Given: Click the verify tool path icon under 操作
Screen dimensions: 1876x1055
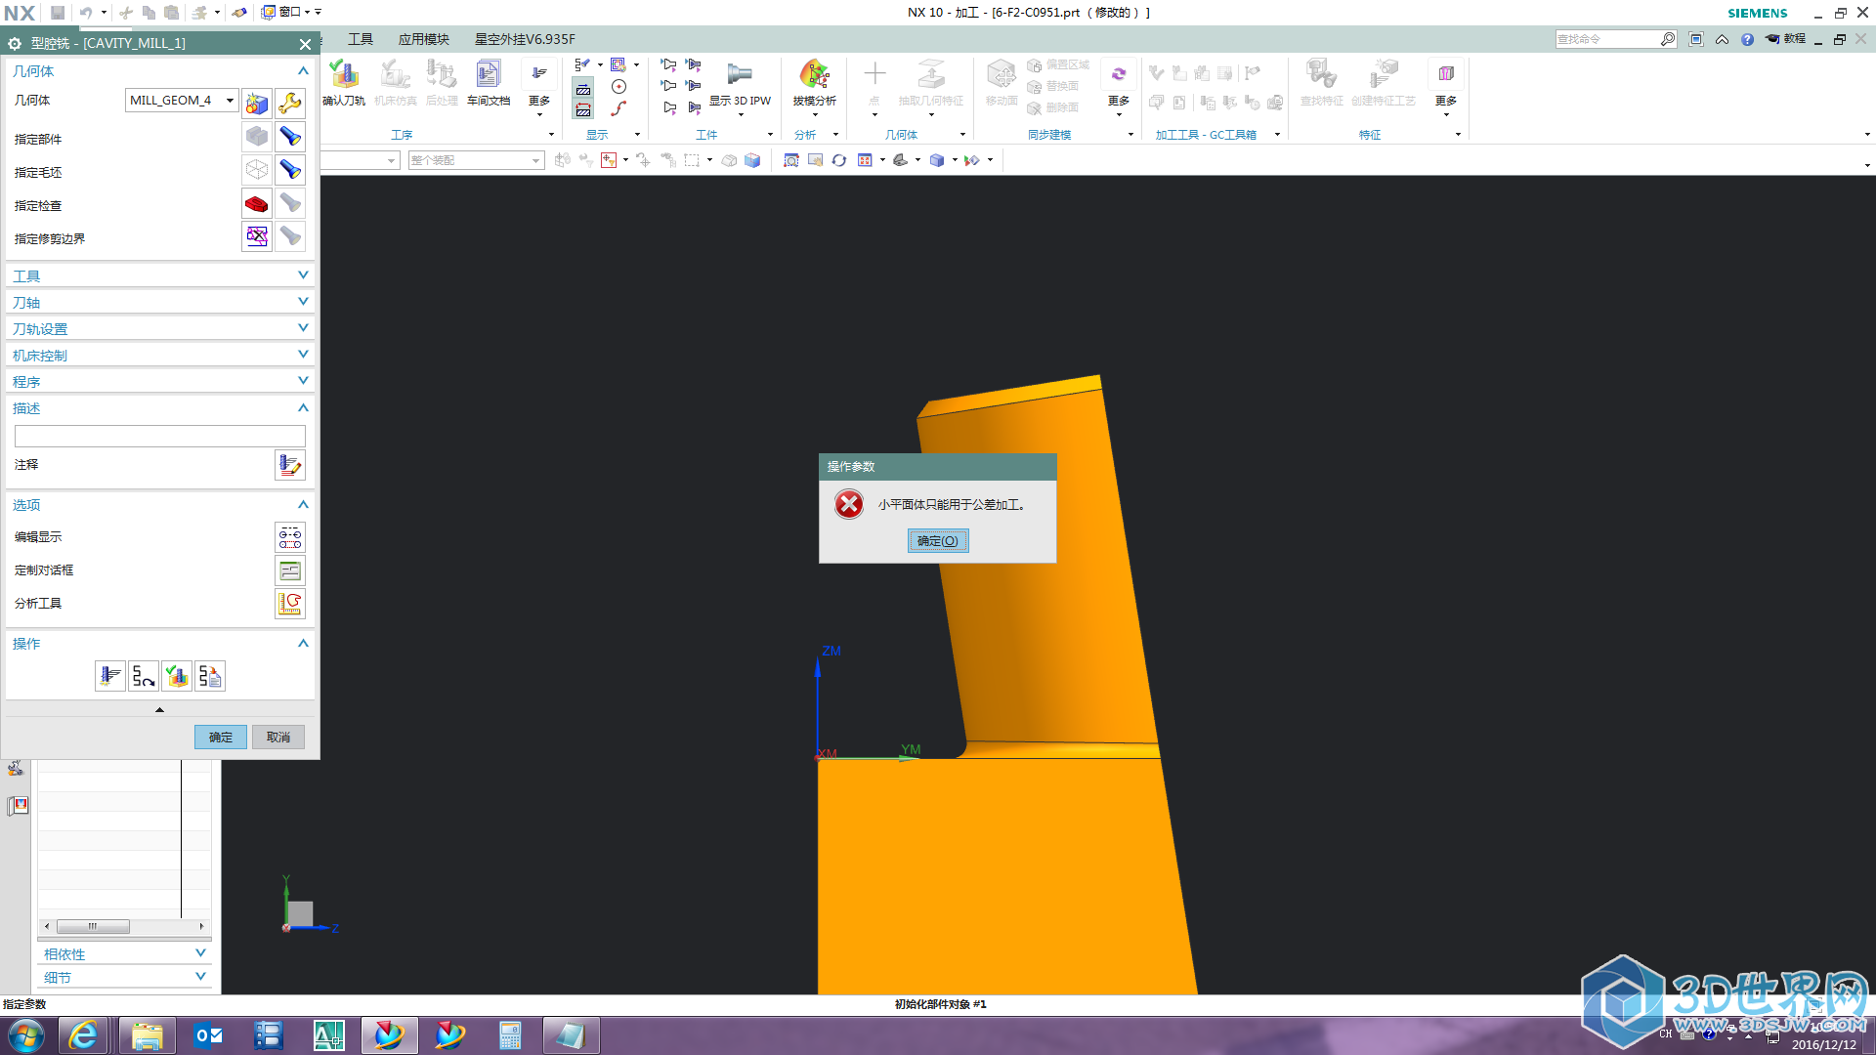Looking at the screenshot, I should coord(177,676).
